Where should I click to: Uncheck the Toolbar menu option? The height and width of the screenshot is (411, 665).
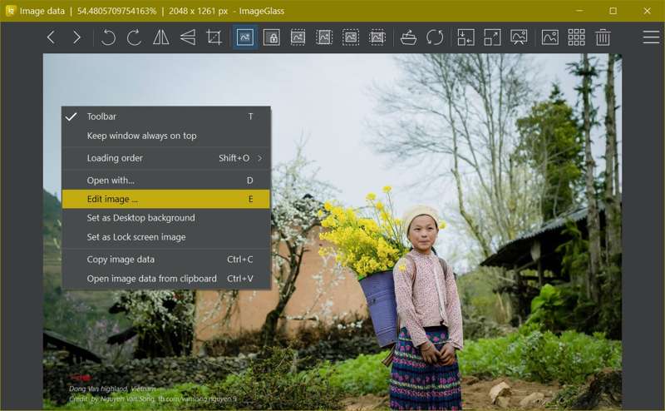coord(101,116)
